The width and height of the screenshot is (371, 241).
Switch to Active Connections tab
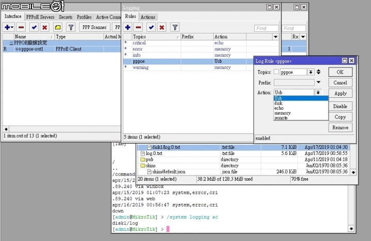click(x=108, y=17)
